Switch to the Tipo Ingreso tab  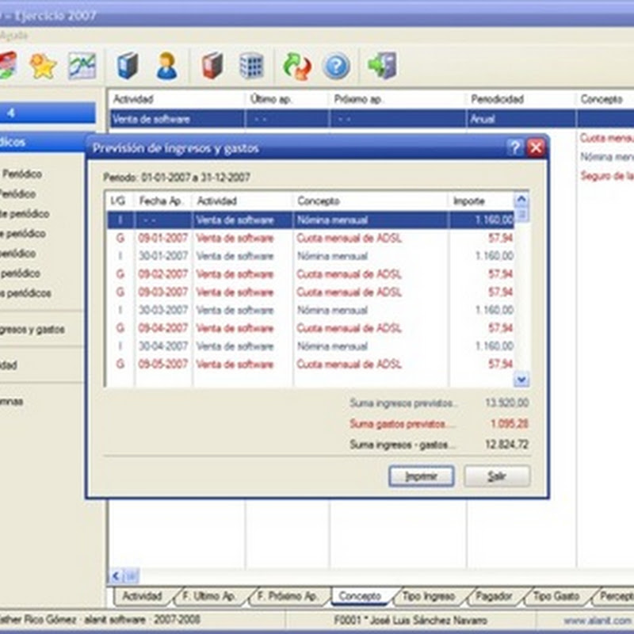point(429,597)
